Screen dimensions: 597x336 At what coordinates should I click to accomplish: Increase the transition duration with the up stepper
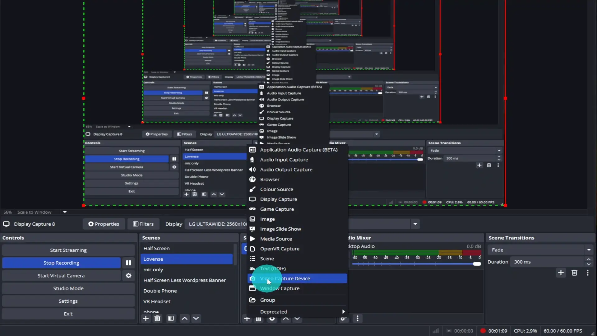(589, 259)
